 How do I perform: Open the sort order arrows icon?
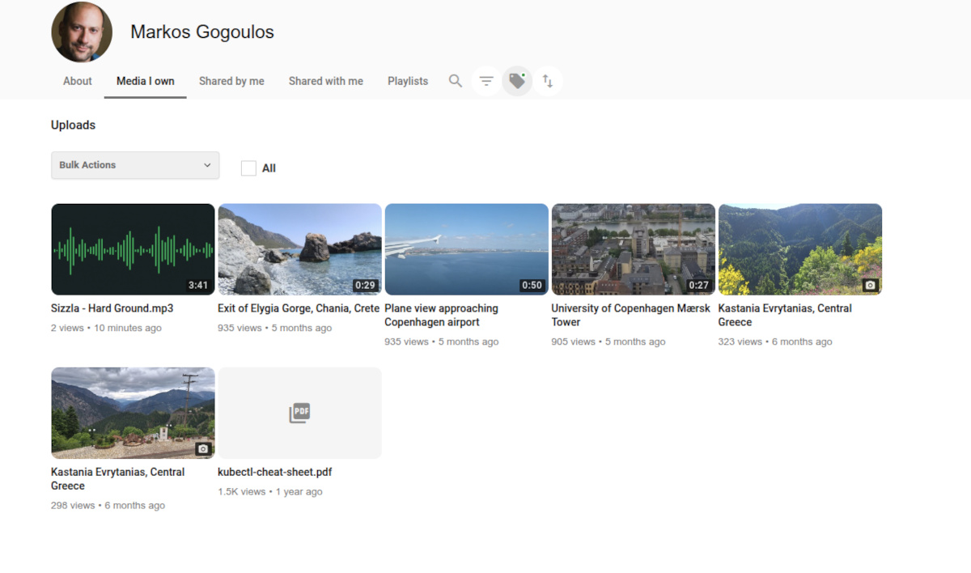[x=549, y=81]
